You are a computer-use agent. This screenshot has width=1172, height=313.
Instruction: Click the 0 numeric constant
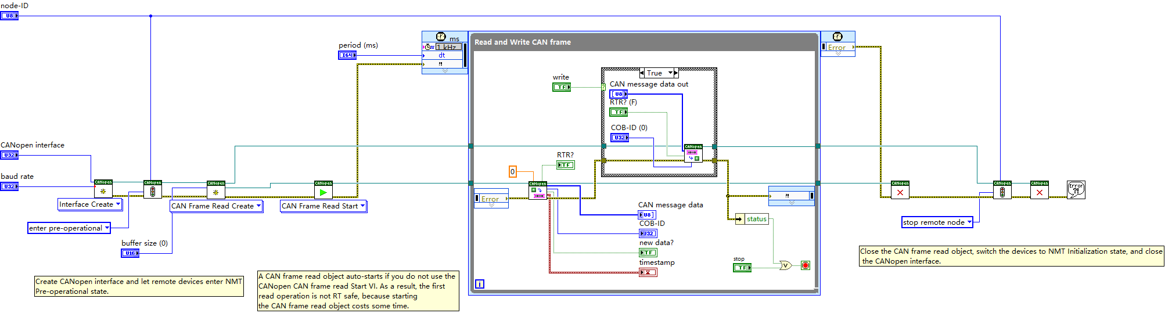point(513,172)
